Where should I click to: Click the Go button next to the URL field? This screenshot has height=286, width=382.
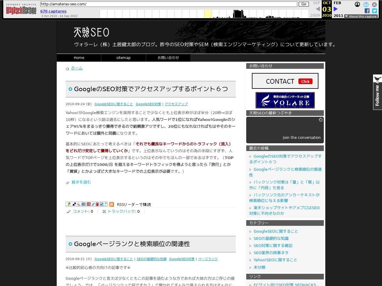point(304,4)
